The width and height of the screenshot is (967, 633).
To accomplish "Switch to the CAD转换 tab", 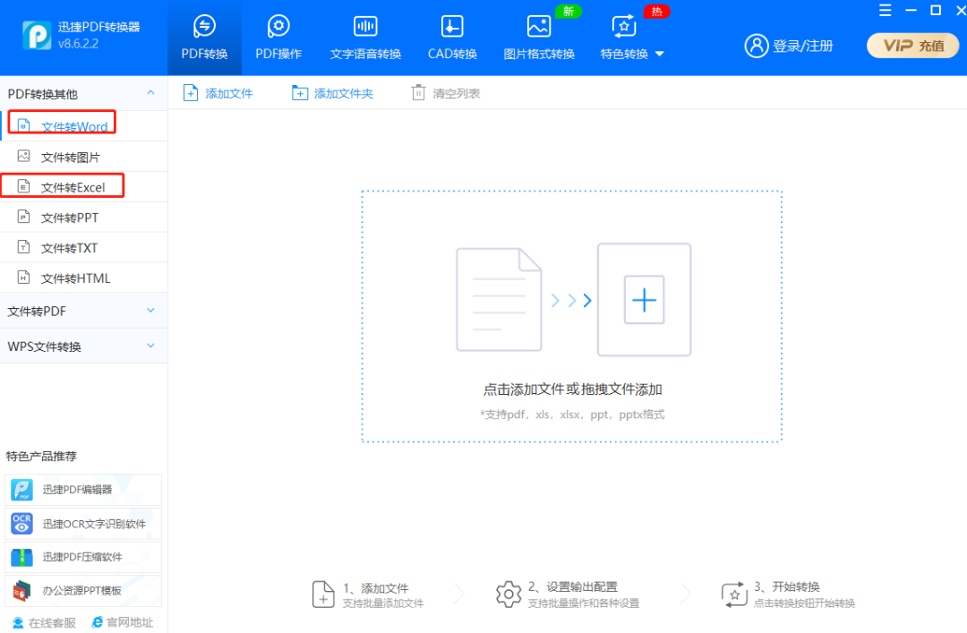I will click(x=451, y=36).
